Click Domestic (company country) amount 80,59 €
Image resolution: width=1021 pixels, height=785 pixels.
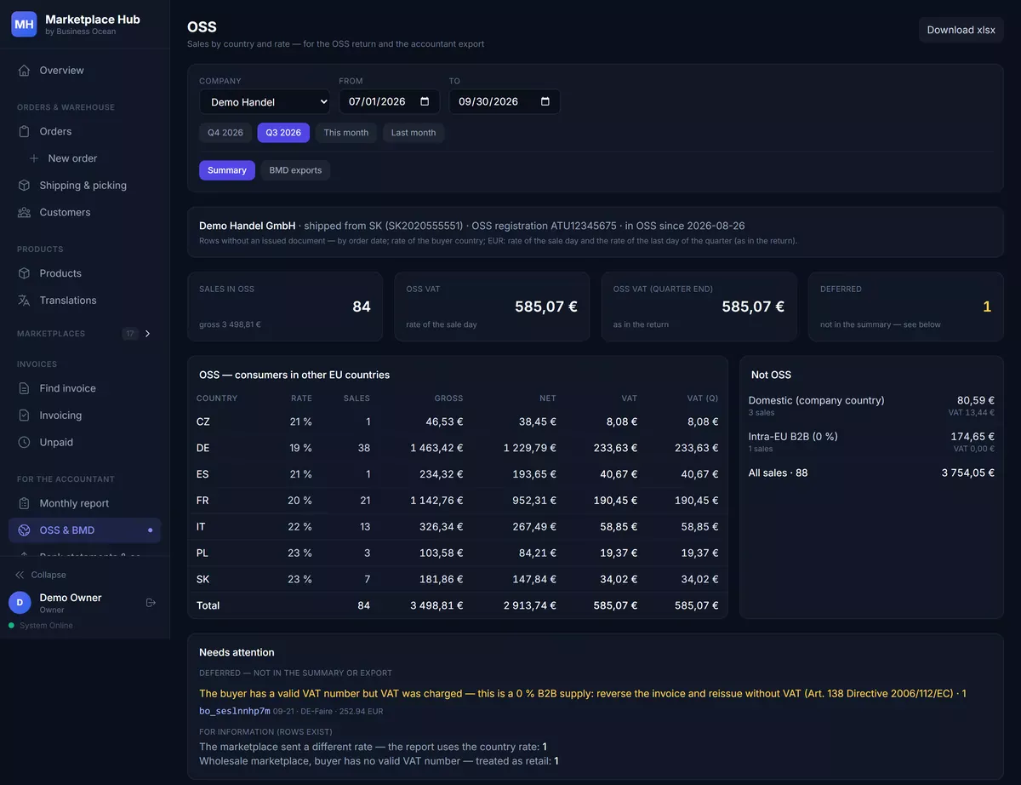coord(976,400)
